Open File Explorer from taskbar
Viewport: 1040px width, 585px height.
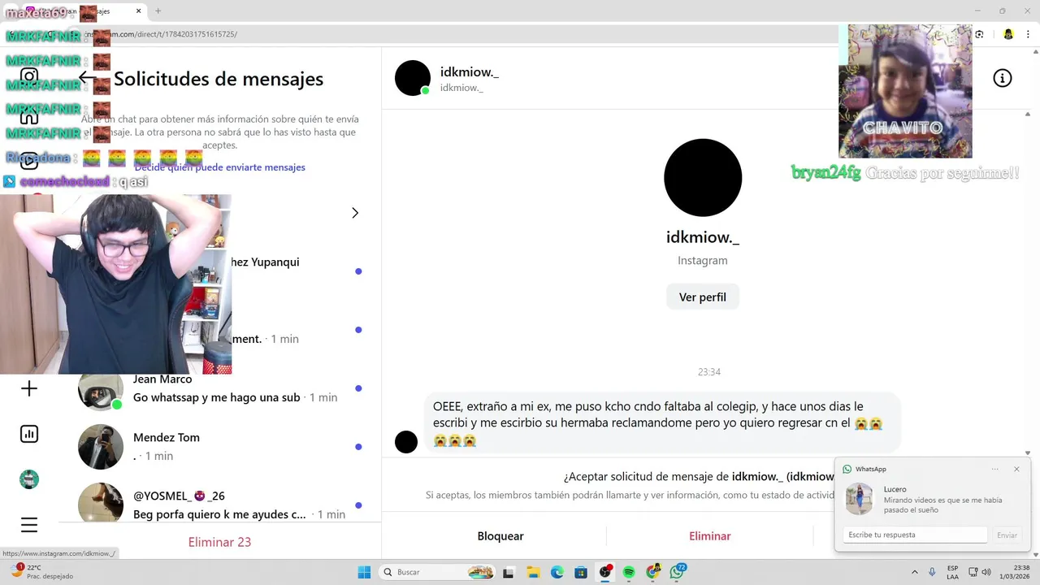[x=533, y=572]
